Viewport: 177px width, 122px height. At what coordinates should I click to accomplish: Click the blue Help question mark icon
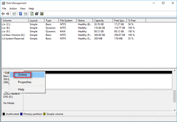21,14
